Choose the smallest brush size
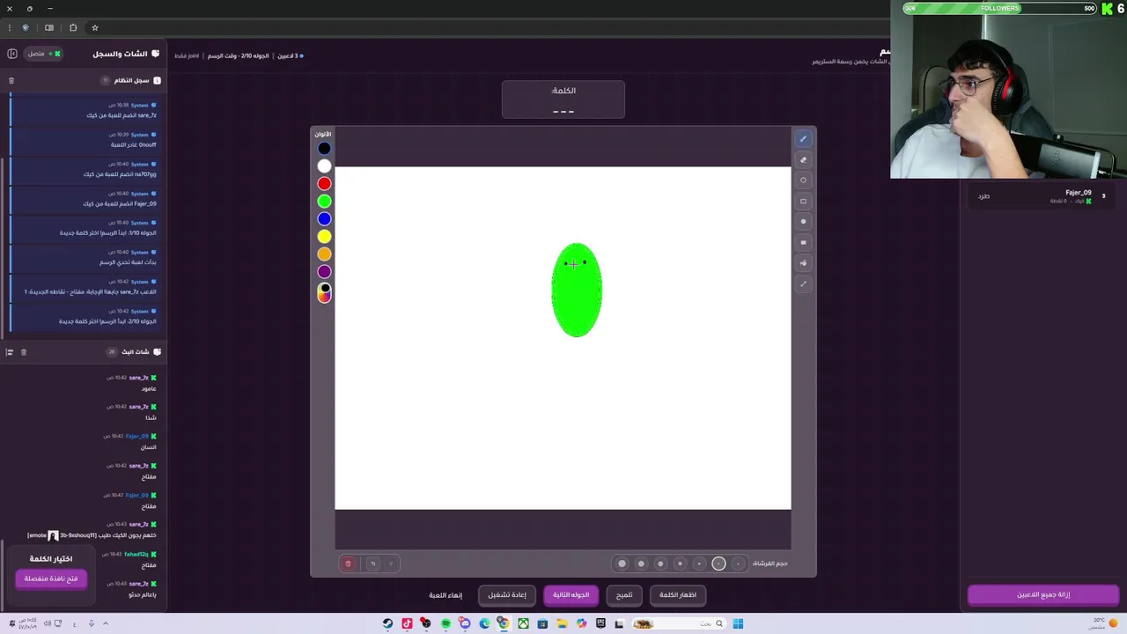Screen dimensions: 1127x634 coord(738,564)
